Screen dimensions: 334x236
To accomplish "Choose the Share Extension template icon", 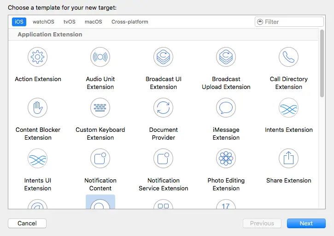I will tap(288, 159).
